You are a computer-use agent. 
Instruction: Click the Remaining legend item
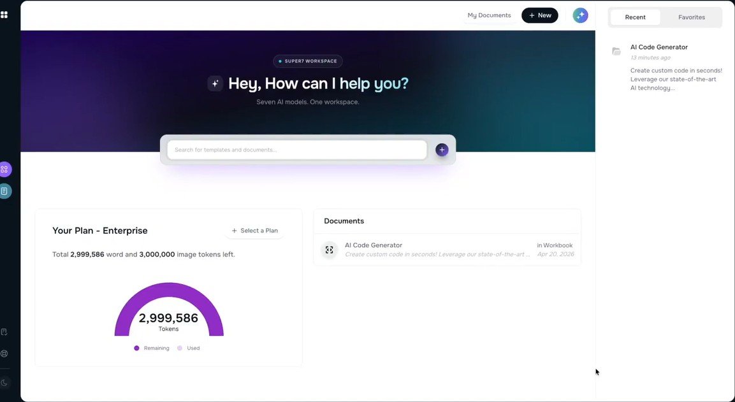click(152, 348)
